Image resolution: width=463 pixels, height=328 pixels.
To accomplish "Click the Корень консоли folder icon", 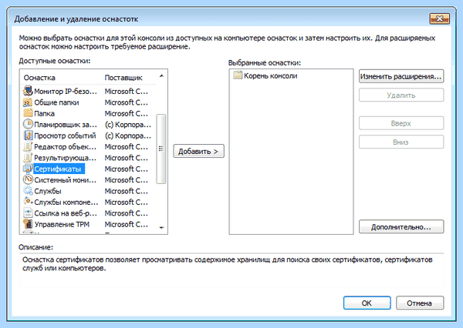I will coord(238,75).
